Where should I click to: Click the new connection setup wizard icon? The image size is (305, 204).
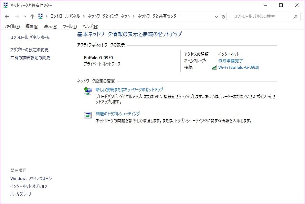(x=88, y=91)
